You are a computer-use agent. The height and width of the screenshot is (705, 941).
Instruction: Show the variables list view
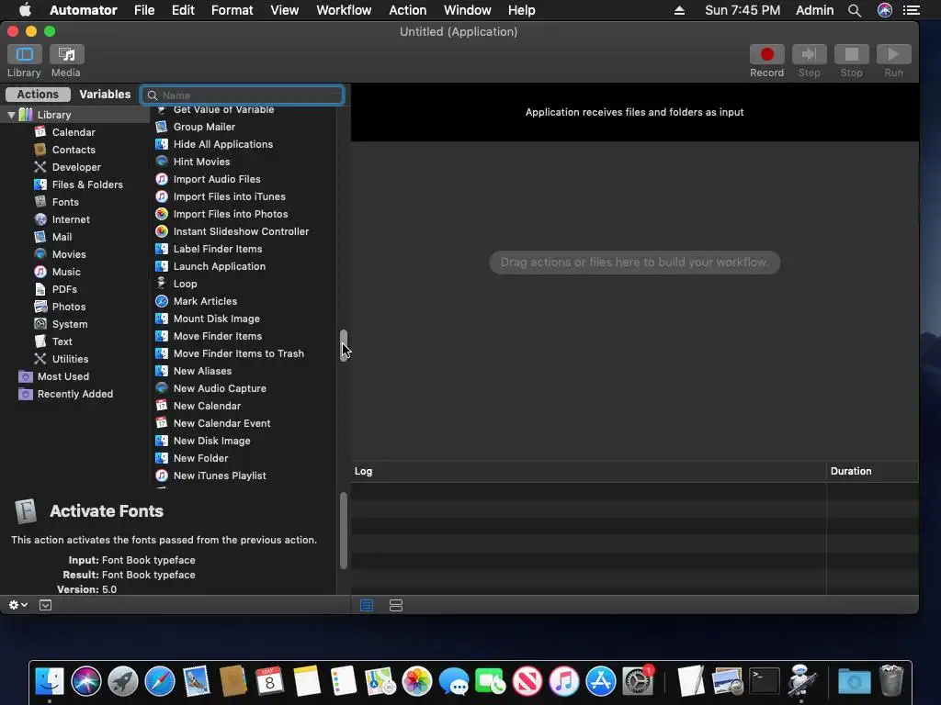pos(395,606)
